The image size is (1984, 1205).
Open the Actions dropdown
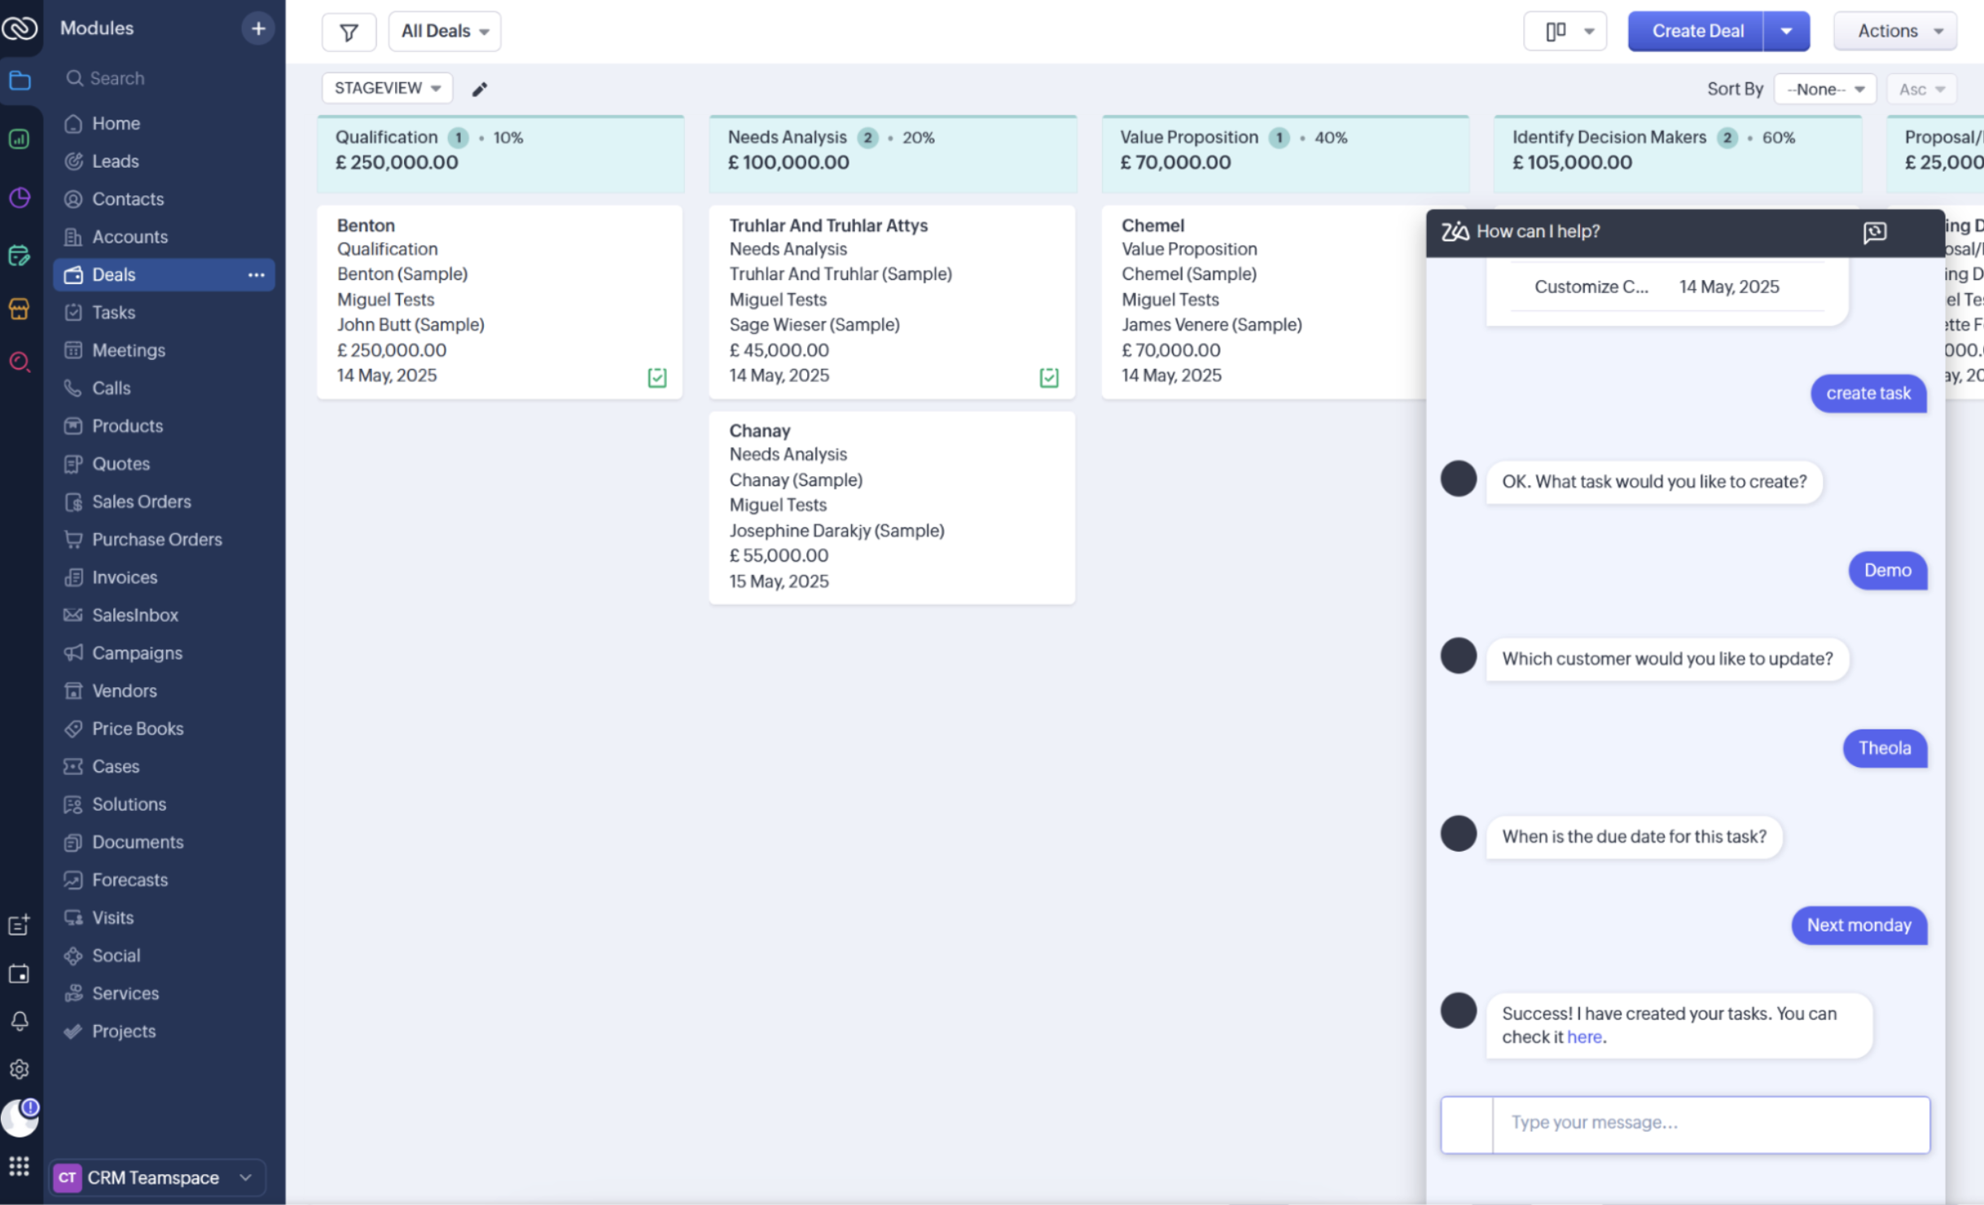coord(1896,32)
